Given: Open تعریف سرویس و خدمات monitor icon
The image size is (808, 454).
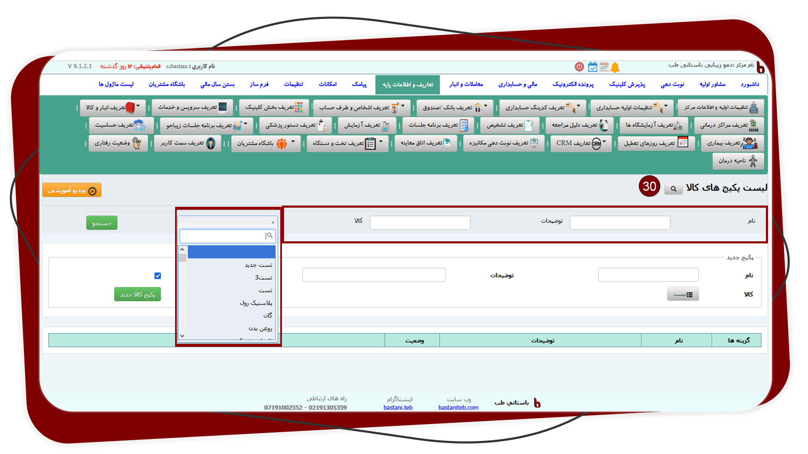Looking at the screenshot, I should [x=223, y=108].
